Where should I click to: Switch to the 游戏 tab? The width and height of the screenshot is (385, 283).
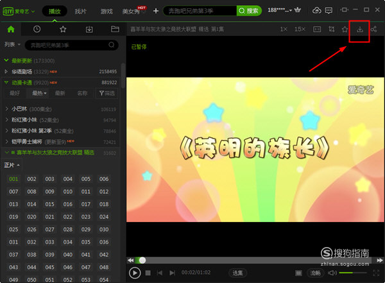click(107, 12)
